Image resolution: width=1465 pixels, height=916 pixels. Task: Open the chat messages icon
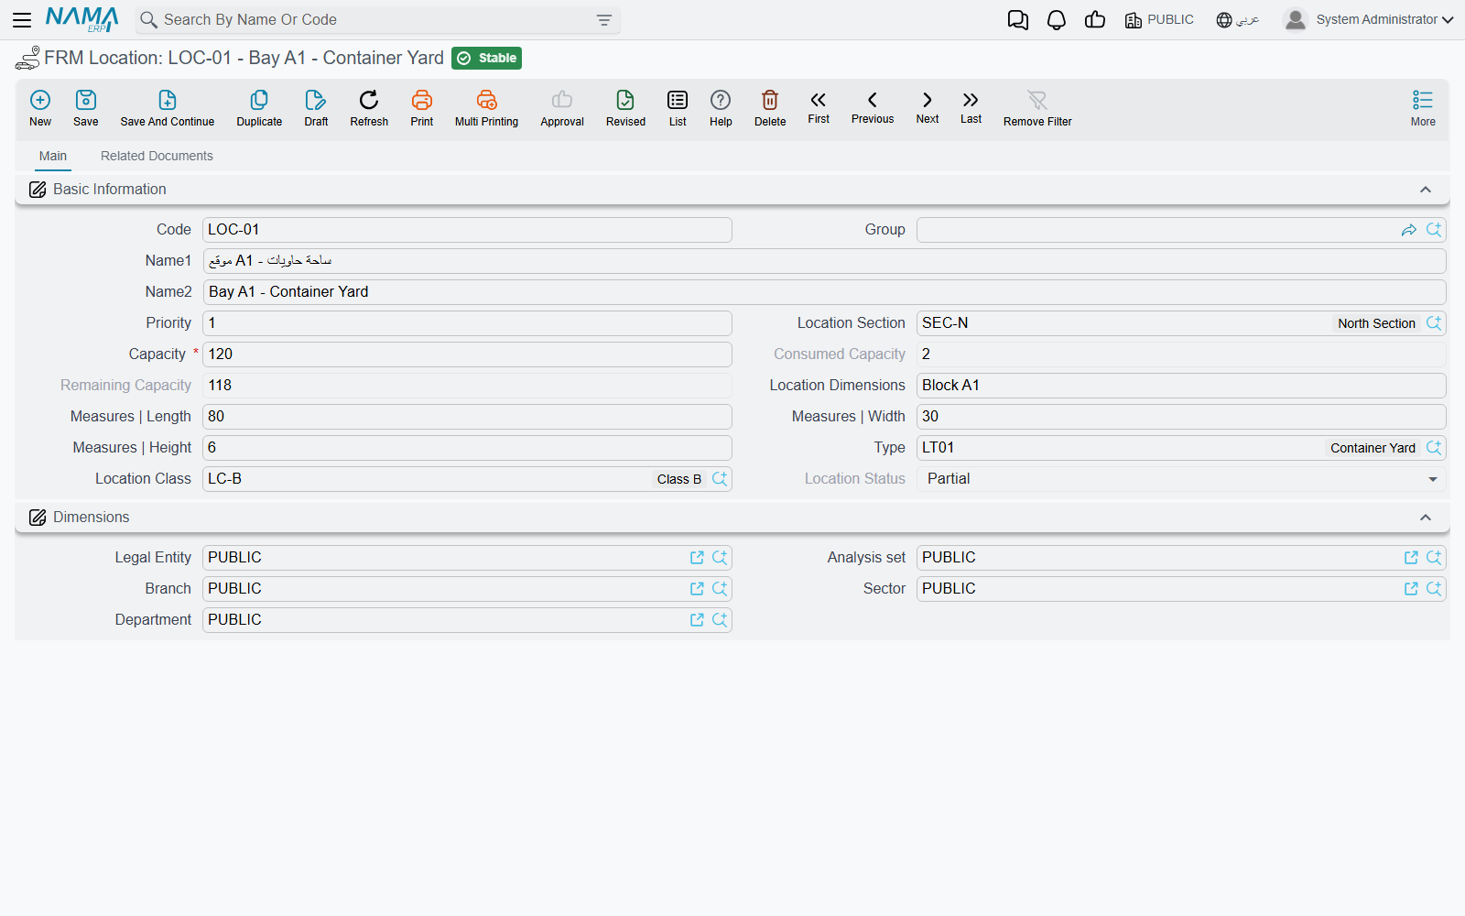(x=1018, y=19)
